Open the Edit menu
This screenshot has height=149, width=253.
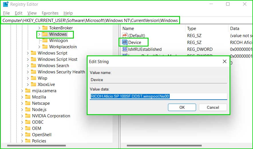coord(19,13)
